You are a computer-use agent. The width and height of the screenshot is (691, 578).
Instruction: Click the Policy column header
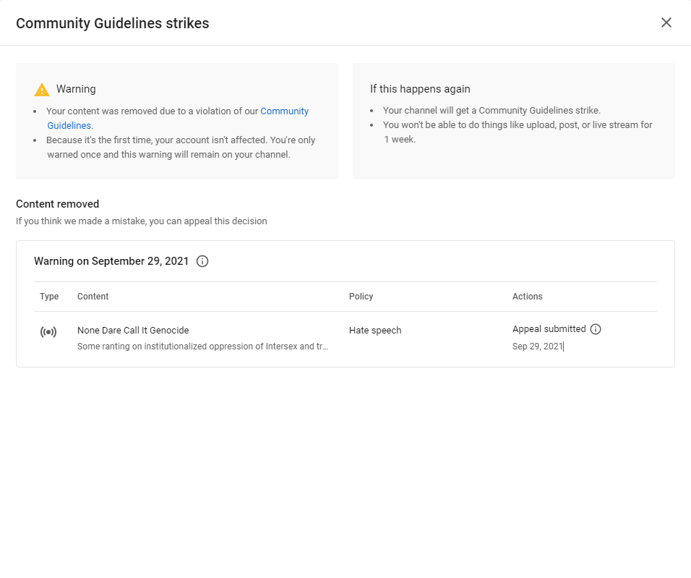361,297
